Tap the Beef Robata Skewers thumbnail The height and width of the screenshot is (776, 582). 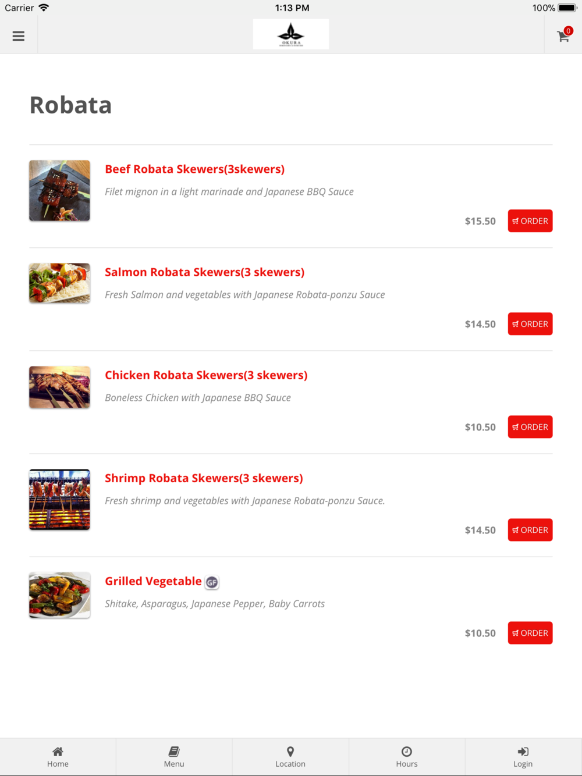[59, 191]
